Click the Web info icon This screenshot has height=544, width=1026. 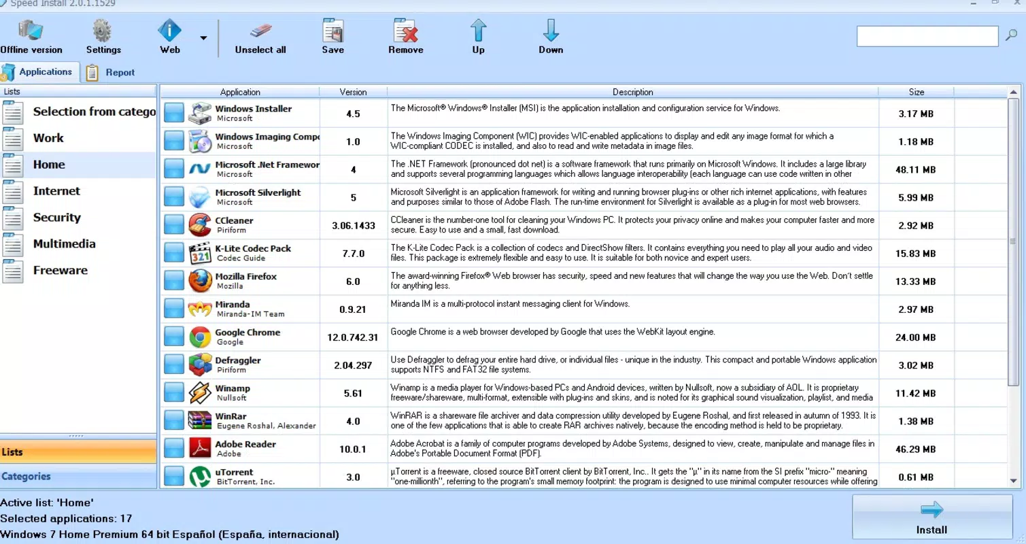169,31
